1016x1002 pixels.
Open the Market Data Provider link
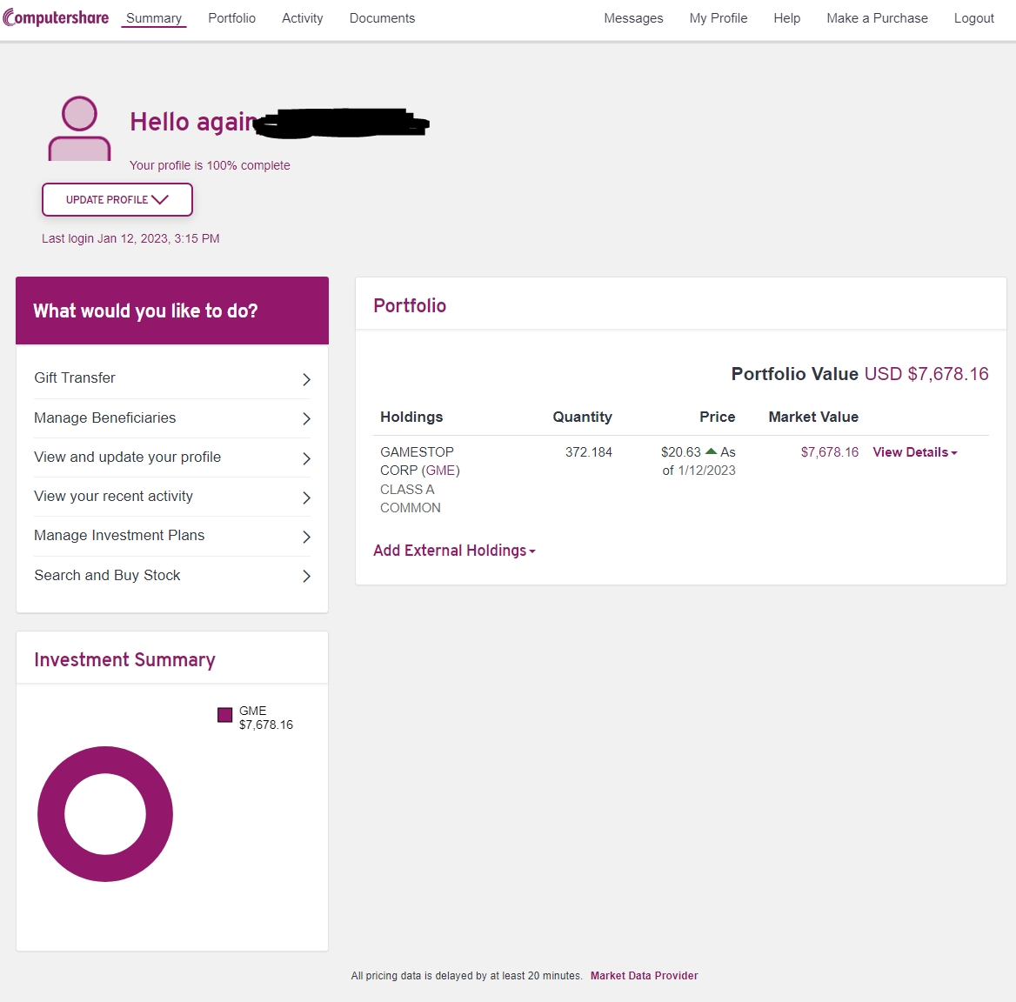(644, 976)
